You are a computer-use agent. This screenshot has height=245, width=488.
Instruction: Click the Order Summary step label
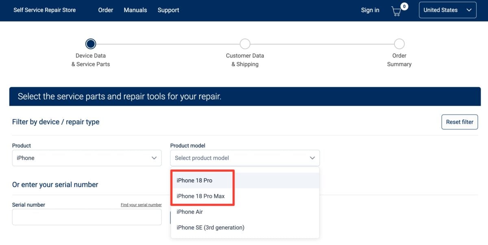pos(399,60)
